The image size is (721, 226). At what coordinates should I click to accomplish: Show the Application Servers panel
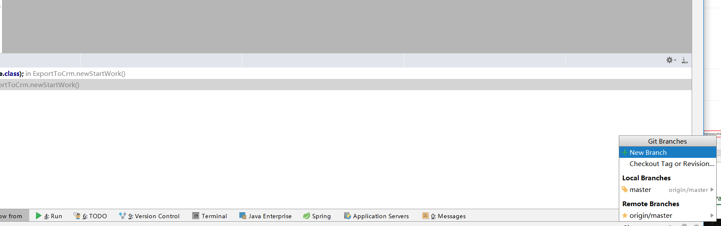click(376, 216)
